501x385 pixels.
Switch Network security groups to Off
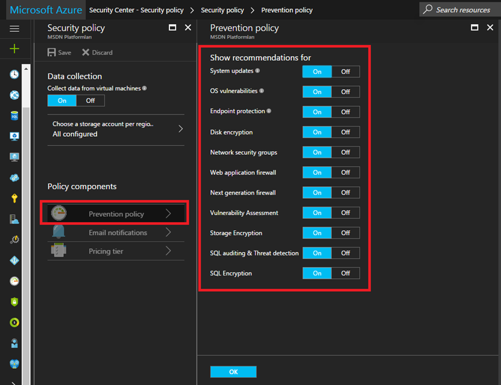[345, 152]
